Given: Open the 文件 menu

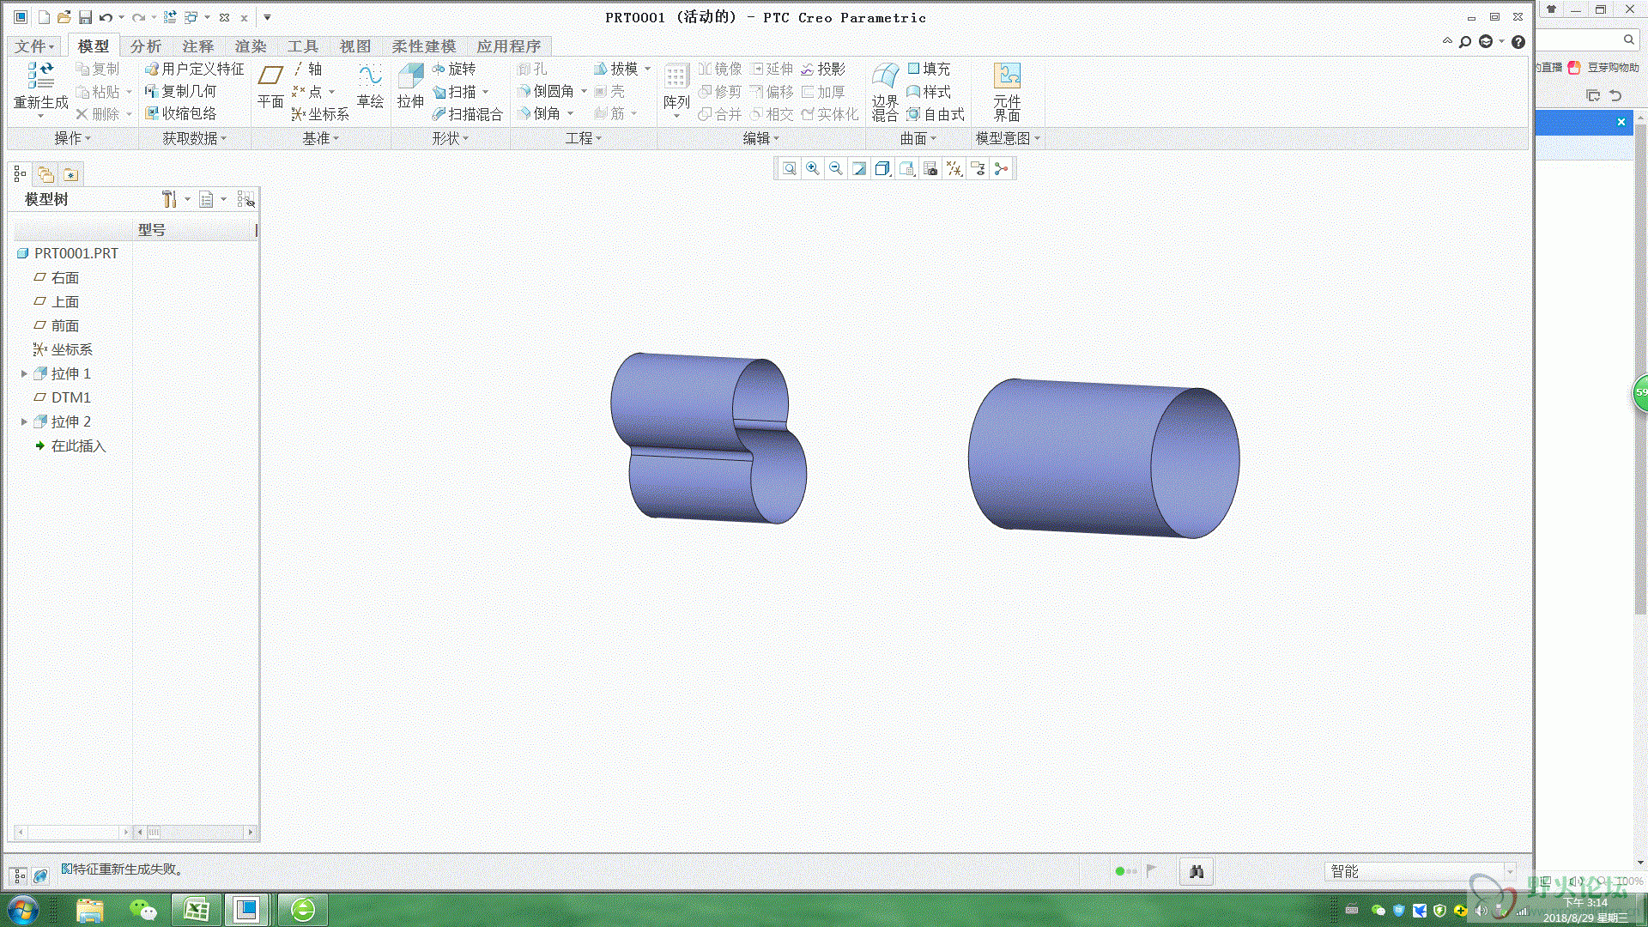Looking at the screenshot, I should coord(34,46).
